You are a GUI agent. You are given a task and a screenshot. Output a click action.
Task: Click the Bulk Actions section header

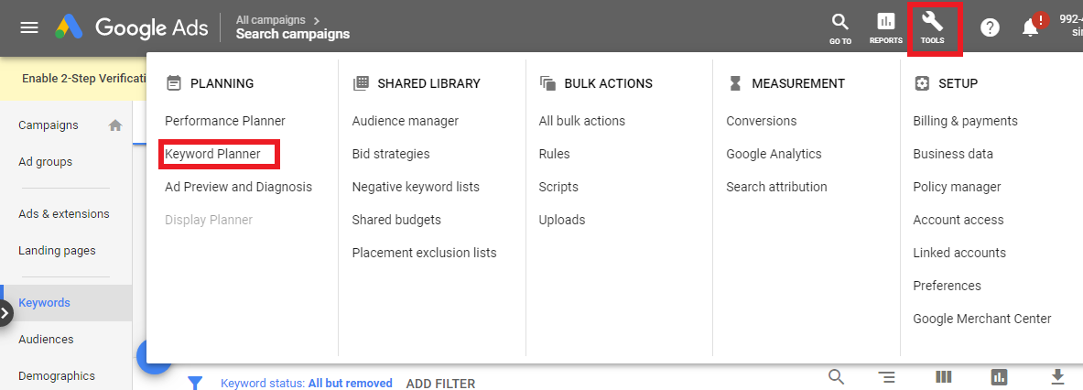coord(609,83)
